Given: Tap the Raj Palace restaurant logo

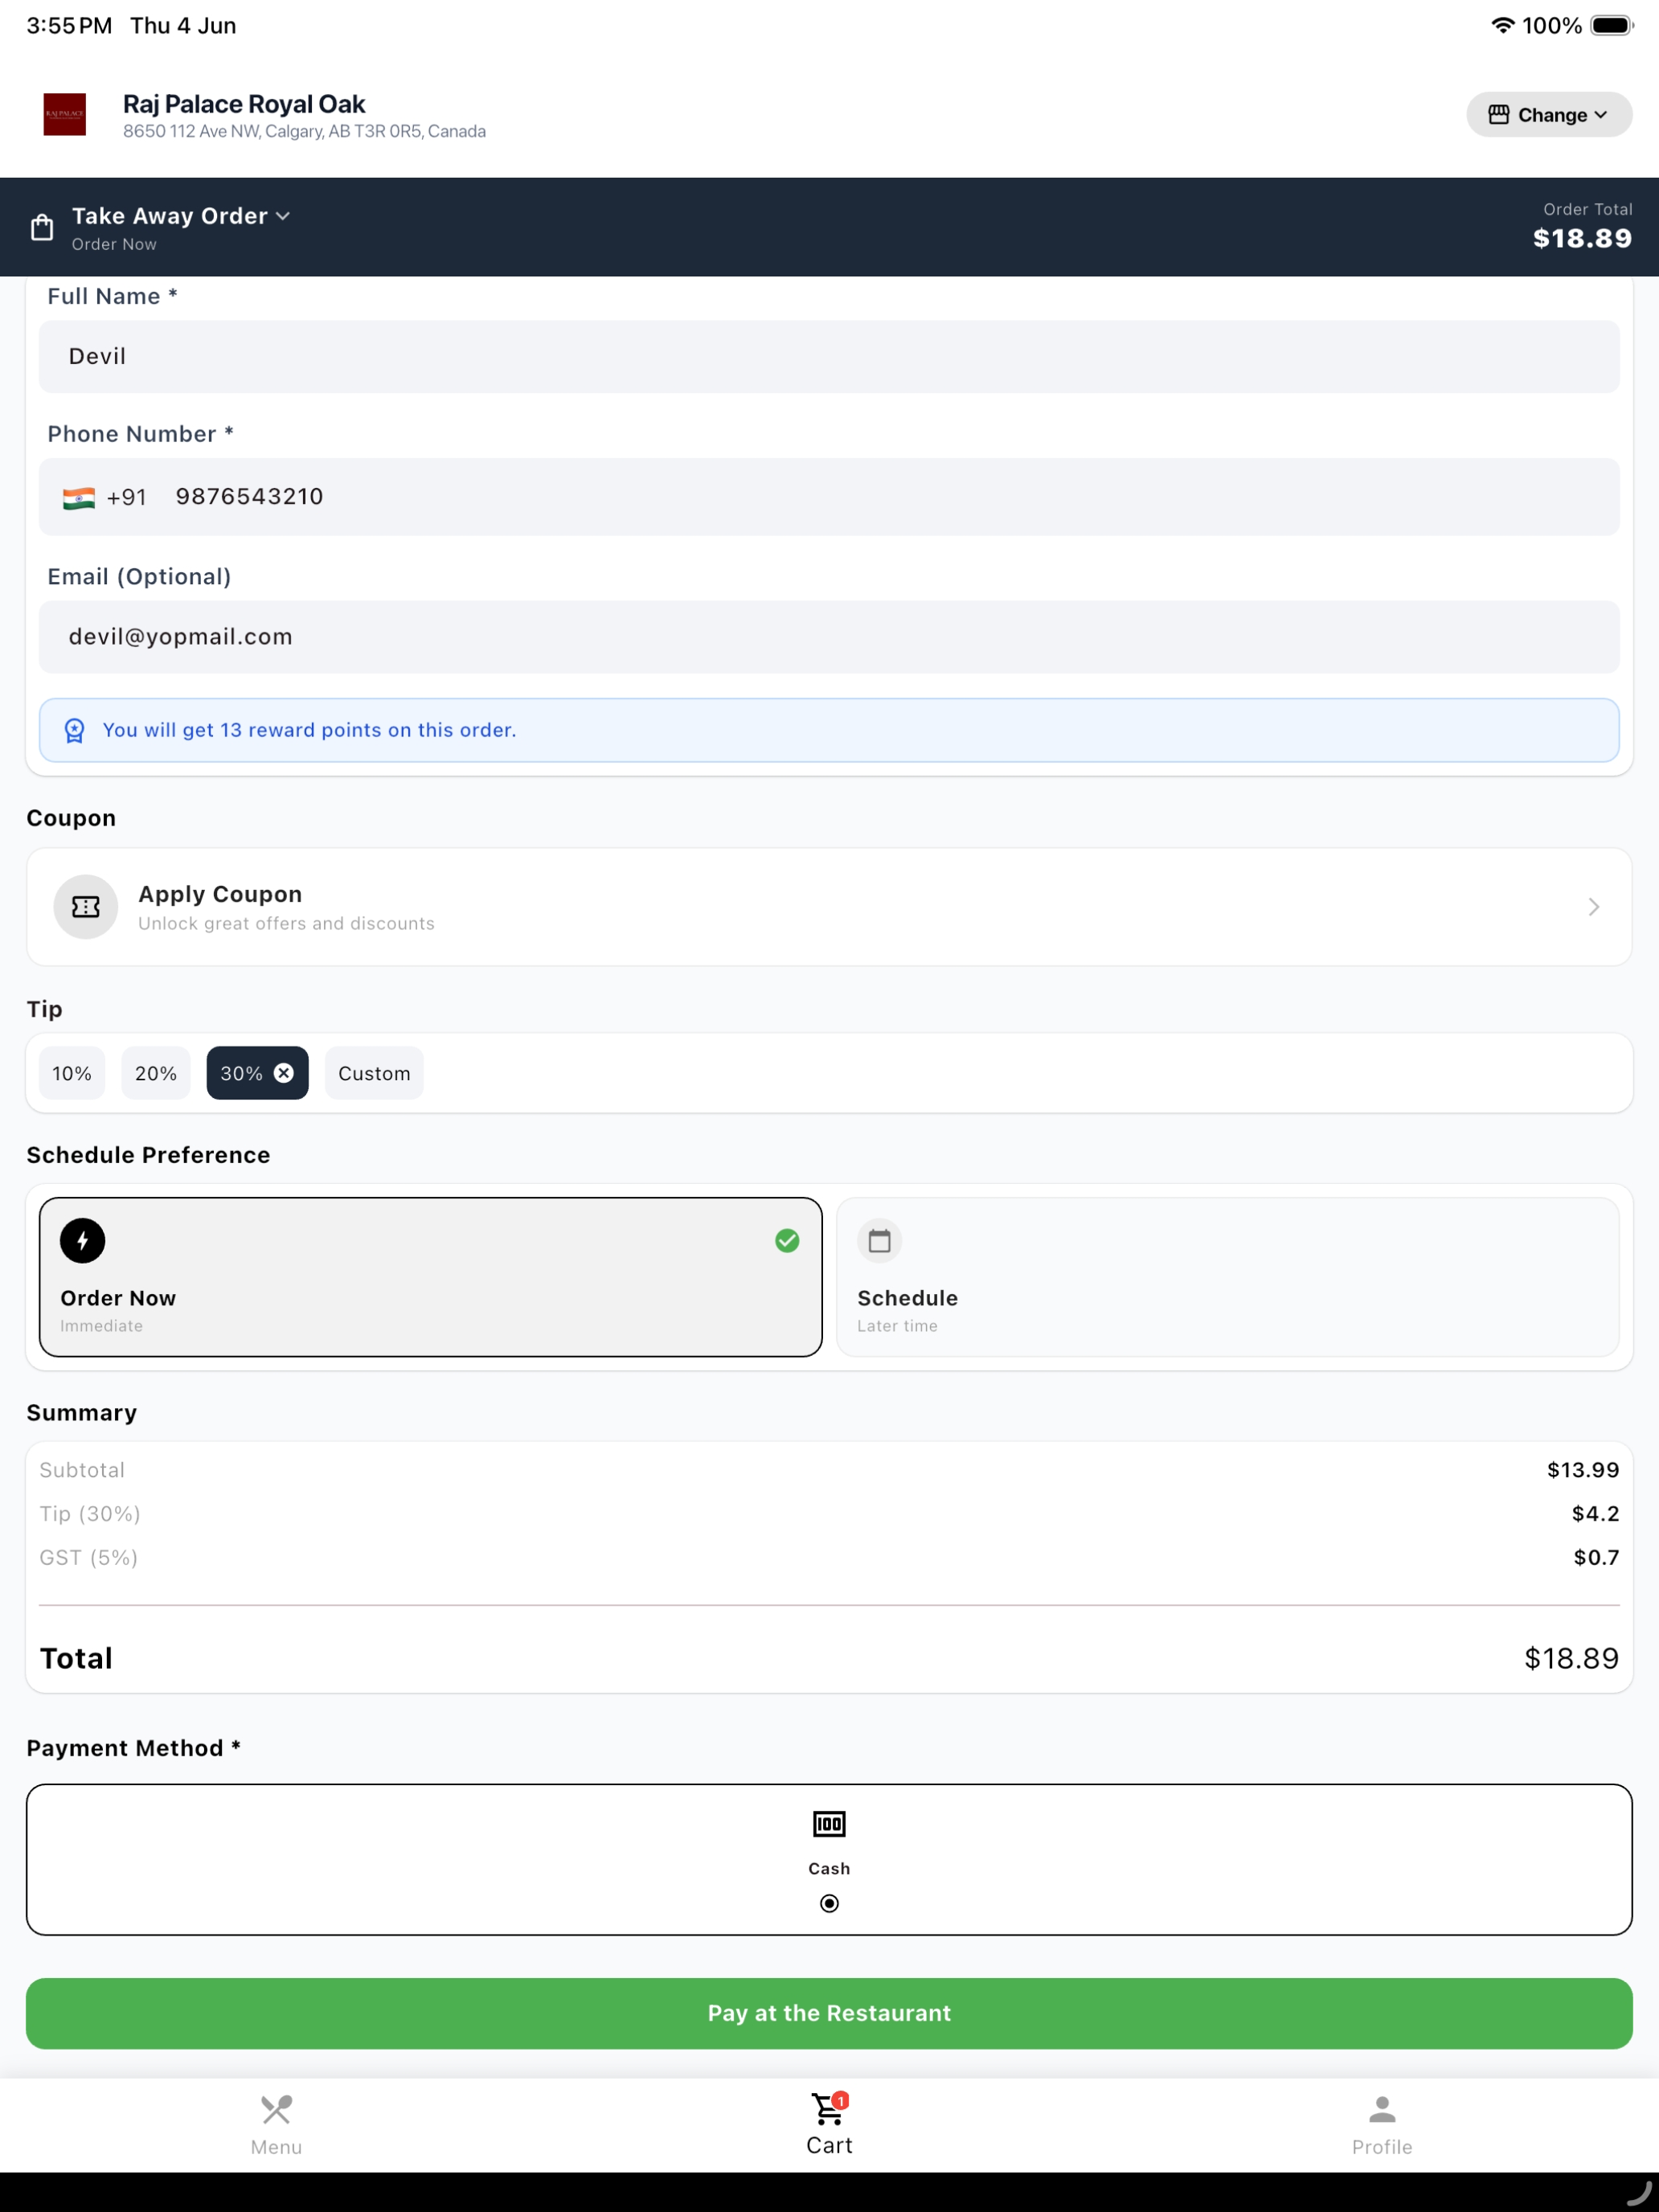Looking at the screenshot, I should coord(65,115).
